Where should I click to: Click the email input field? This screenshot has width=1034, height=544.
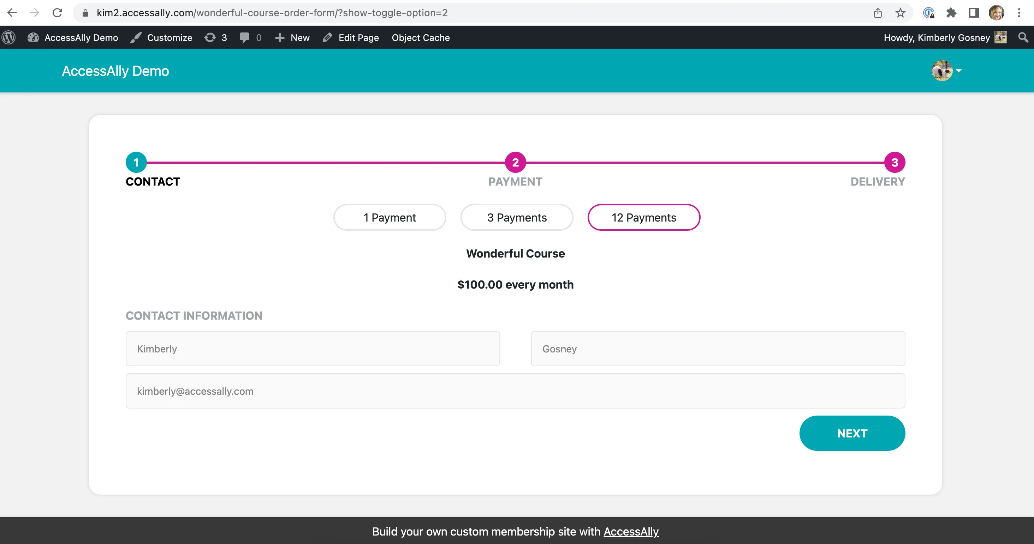pyautogui.click(x=515, y=391)
